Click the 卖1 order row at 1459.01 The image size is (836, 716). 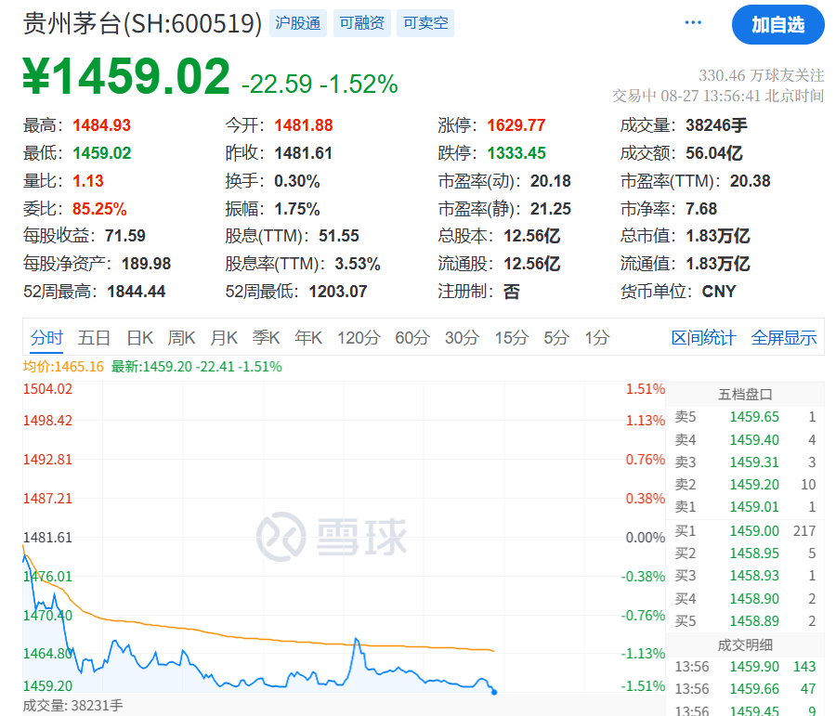click(x=745, y=507)
